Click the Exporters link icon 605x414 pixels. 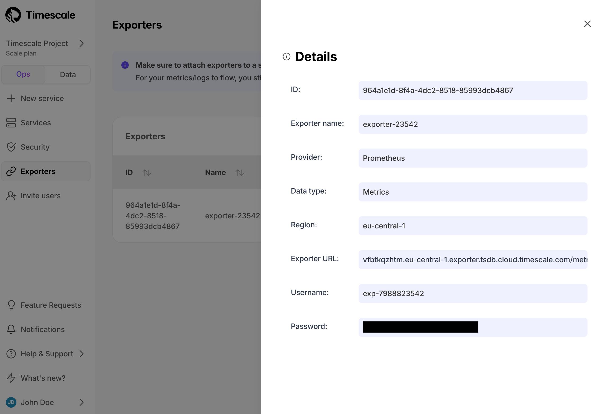click(x=11, y=171)
